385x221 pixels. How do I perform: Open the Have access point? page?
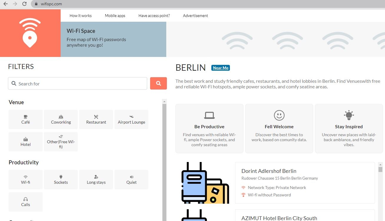154,16
